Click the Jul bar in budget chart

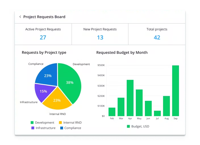pos(157,113)
